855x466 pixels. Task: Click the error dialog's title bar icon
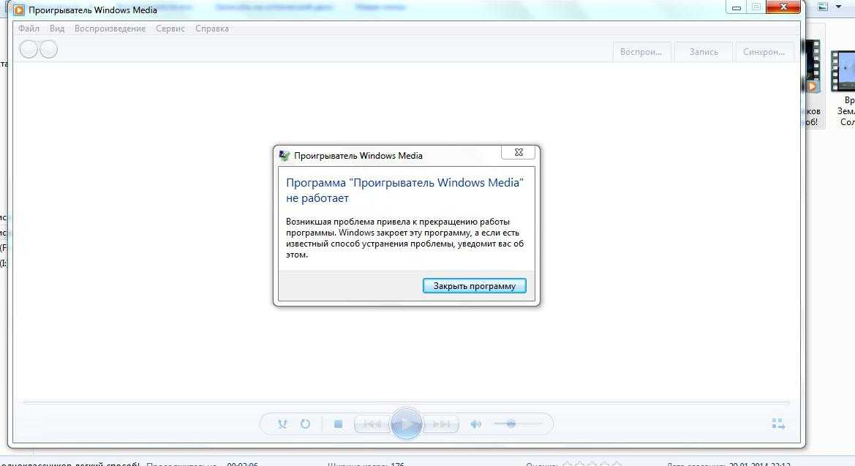click(x=284, y=156)
